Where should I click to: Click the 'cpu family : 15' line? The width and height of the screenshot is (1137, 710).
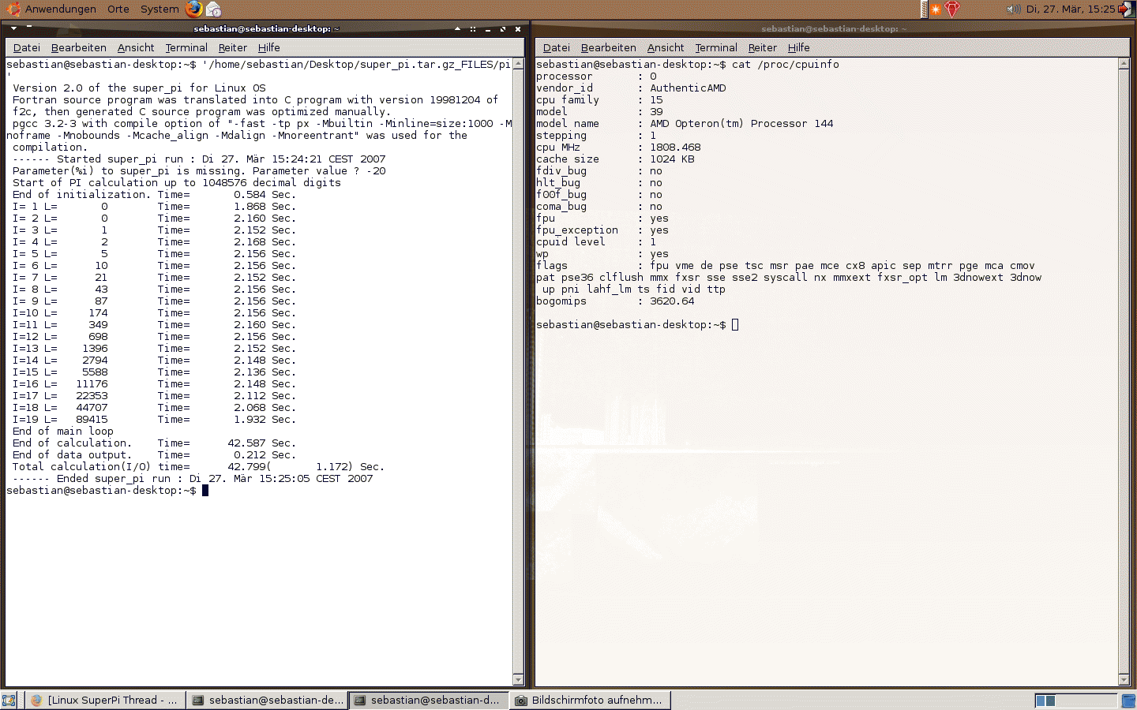click(x=599, y=100)
